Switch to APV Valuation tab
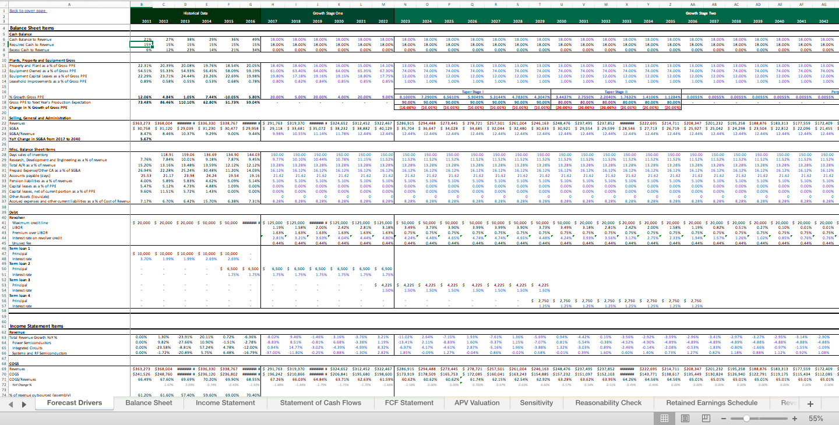Screen dimensions: 839x425 coord(477,403)
